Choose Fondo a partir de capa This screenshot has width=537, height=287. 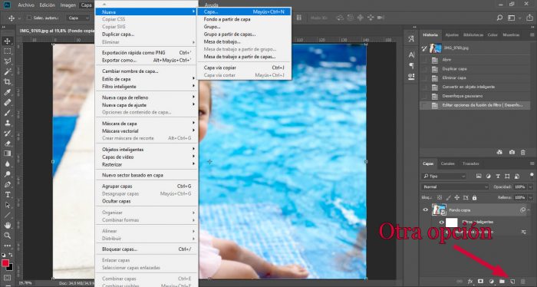227,19
